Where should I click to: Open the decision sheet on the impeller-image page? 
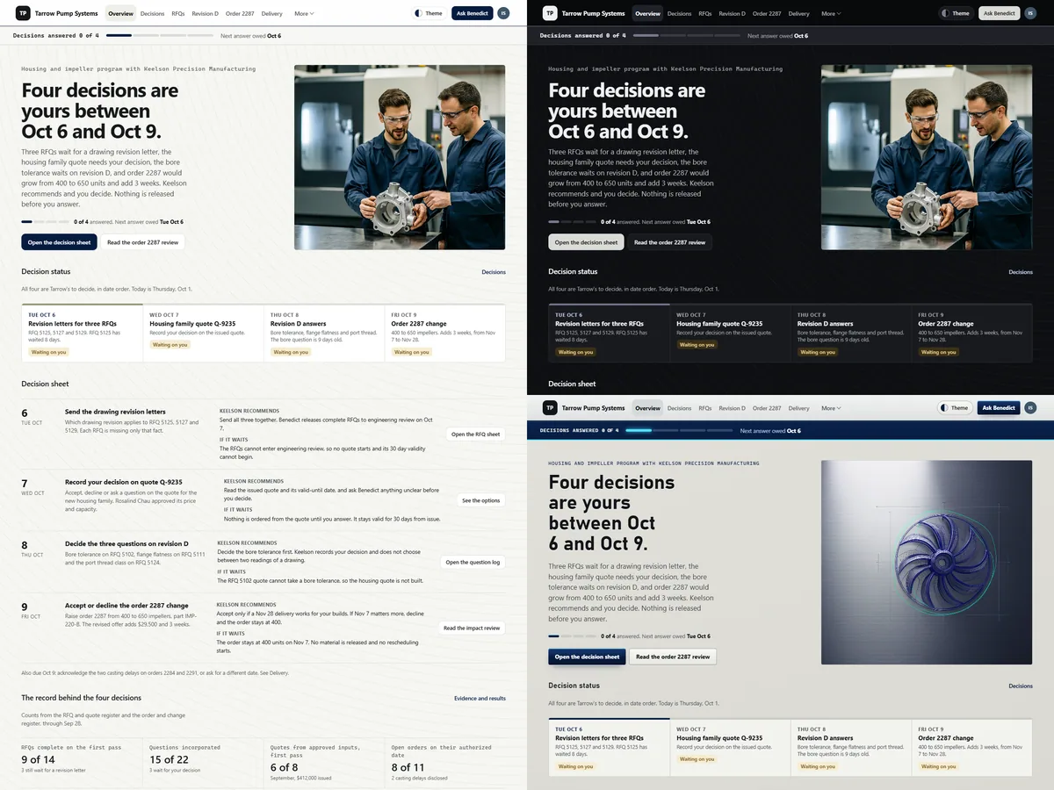587,657
